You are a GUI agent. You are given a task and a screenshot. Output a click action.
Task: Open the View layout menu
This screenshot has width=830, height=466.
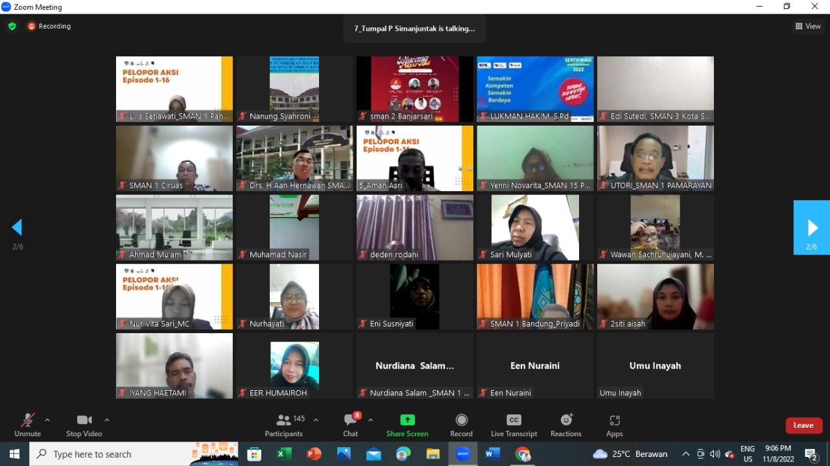coord(808,27)
